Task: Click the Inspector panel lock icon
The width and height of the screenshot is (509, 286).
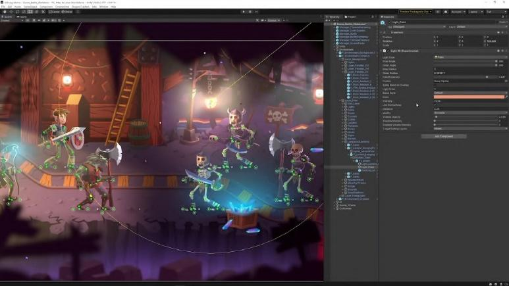Action: point(503,16)
